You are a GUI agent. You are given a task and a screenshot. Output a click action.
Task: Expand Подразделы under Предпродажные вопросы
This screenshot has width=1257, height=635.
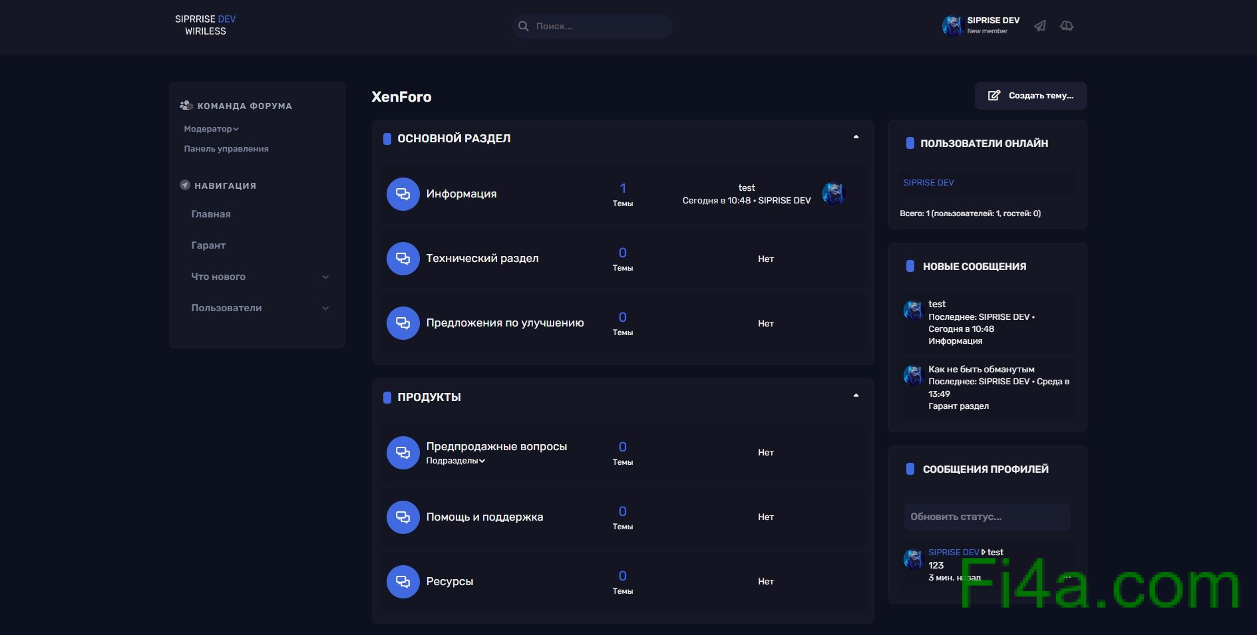point(455,461)
